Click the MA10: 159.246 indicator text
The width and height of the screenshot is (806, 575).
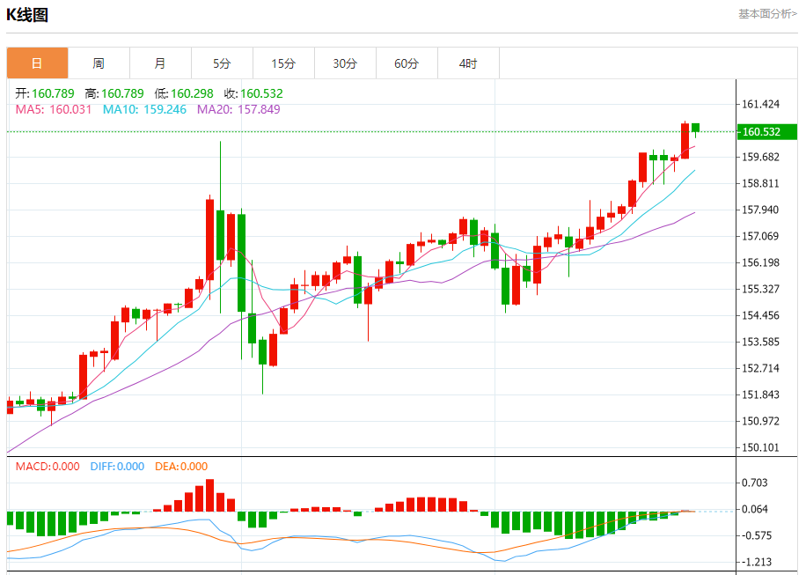pyautogui.click(x=144, y=109)
